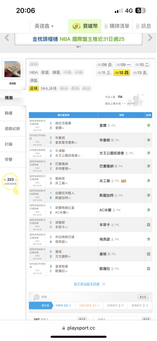
Task: Switch to date 12/08 日
Action: pos(105,64)
